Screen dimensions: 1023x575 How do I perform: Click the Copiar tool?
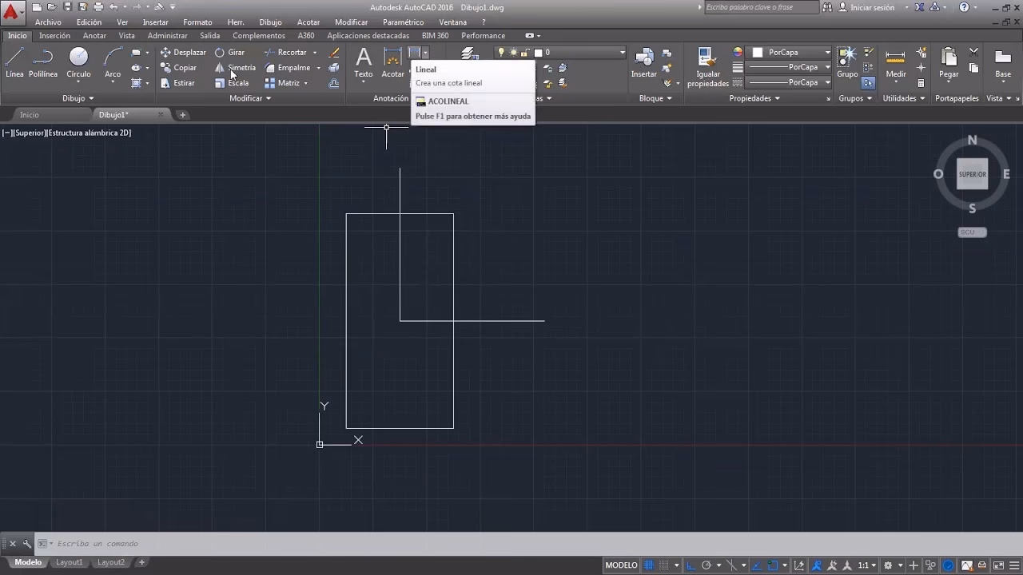[178, 68]
